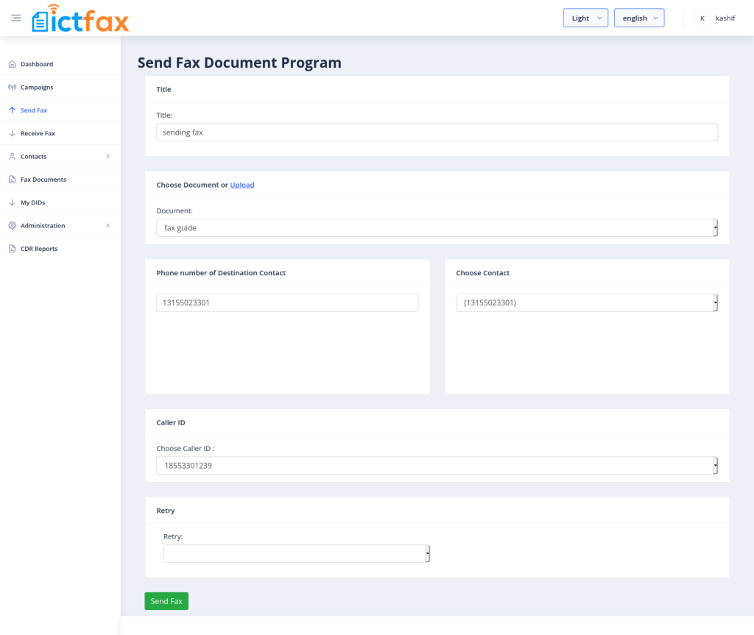Click the CDR Reports document icon
Viewport: 754px width, 635px height.
13,249
